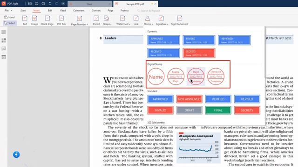Open the page thumbnails panel in sidebar

(x=4, y=40)
